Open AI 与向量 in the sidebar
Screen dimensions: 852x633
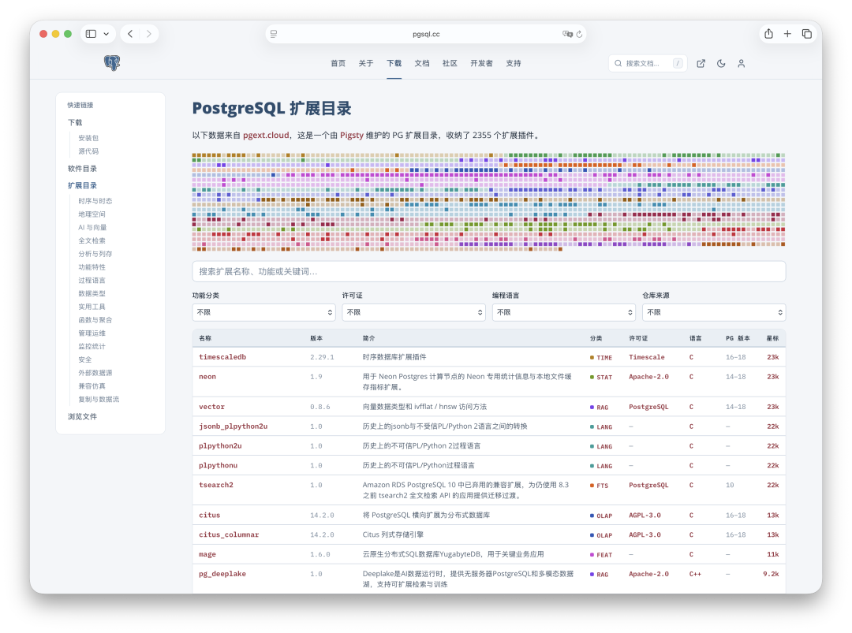[92, 228]
